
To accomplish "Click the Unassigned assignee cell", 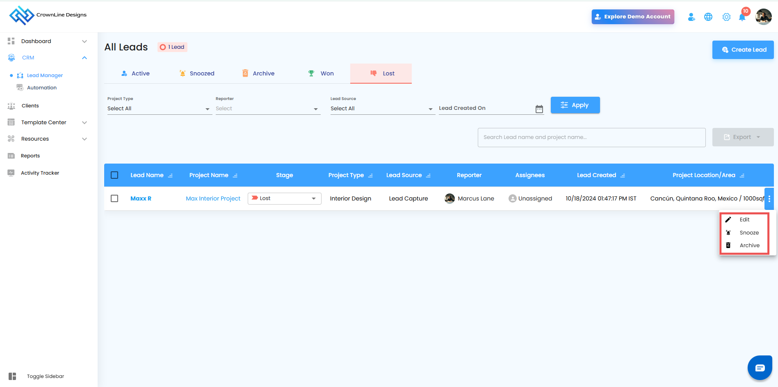I will 530,198.
